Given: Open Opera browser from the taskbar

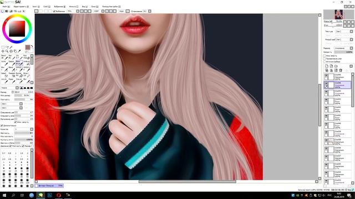Looking at the screenshot, I should [x=59, y=195].
